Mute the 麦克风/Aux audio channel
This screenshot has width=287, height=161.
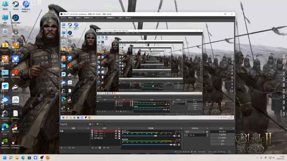pyautogui.click(x=175, y=136)
